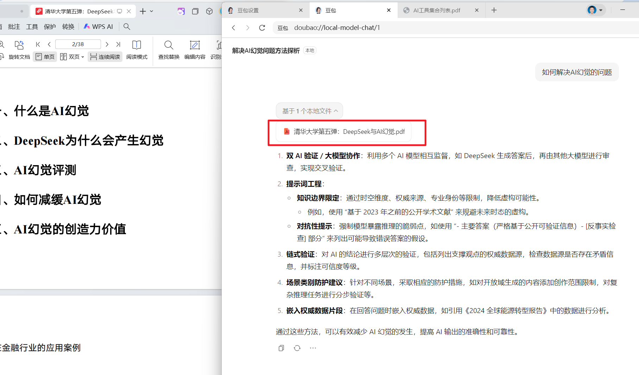Go to previous page in WPS
Screen dimensions: 639x375
49,44
